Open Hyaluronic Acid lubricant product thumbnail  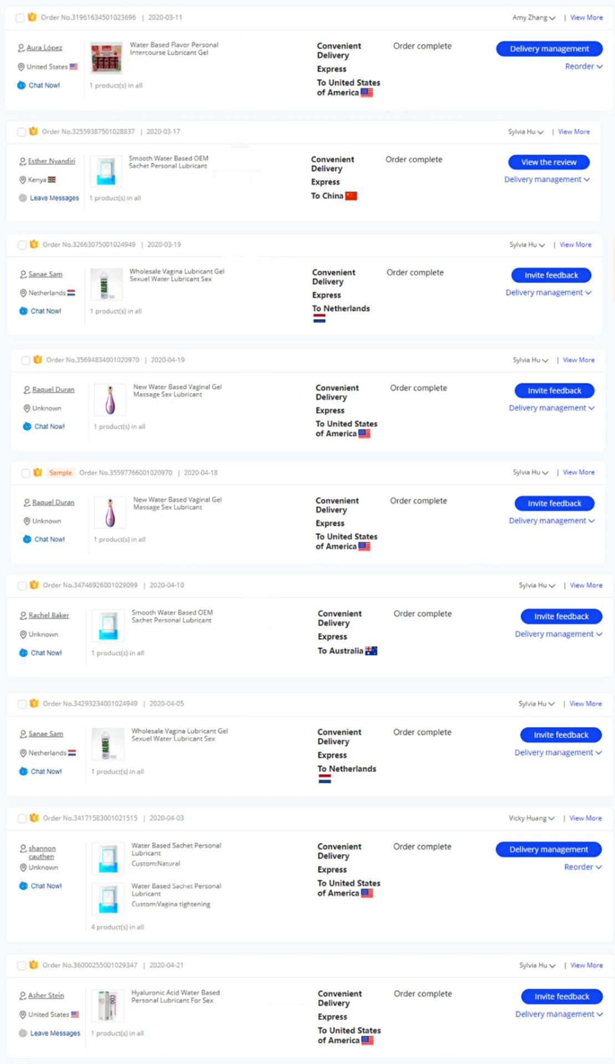point(108,1005)
